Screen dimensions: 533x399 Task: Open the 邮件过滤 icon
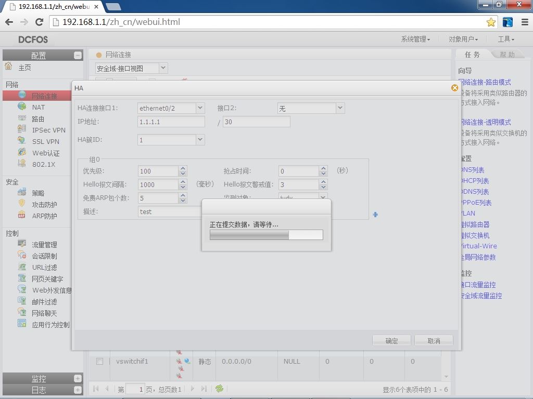tap(22, 301)
